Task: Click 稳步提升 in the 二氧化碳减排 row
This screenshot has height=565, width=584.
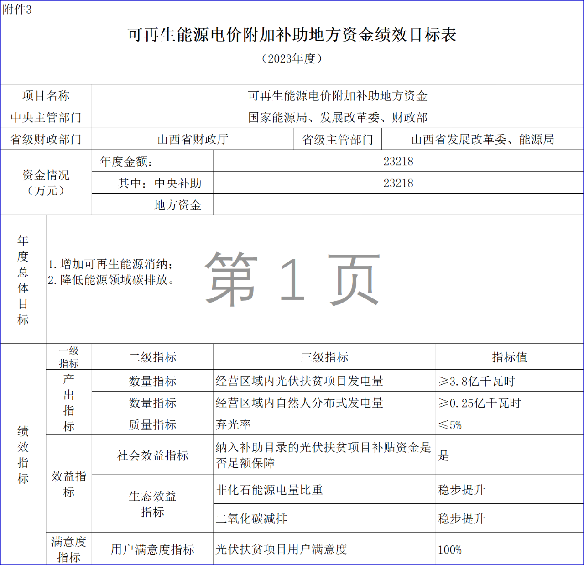Action: pyautogui.click(x=510, y=518)
